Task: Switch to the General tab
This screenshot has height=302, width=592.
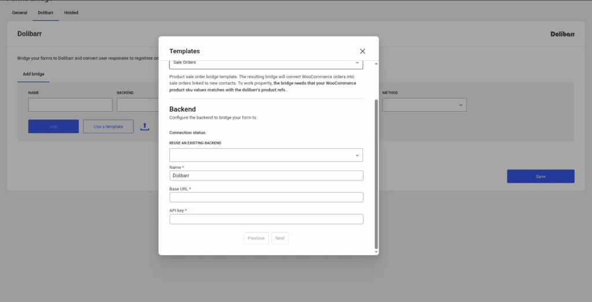Action: (20, 13)
